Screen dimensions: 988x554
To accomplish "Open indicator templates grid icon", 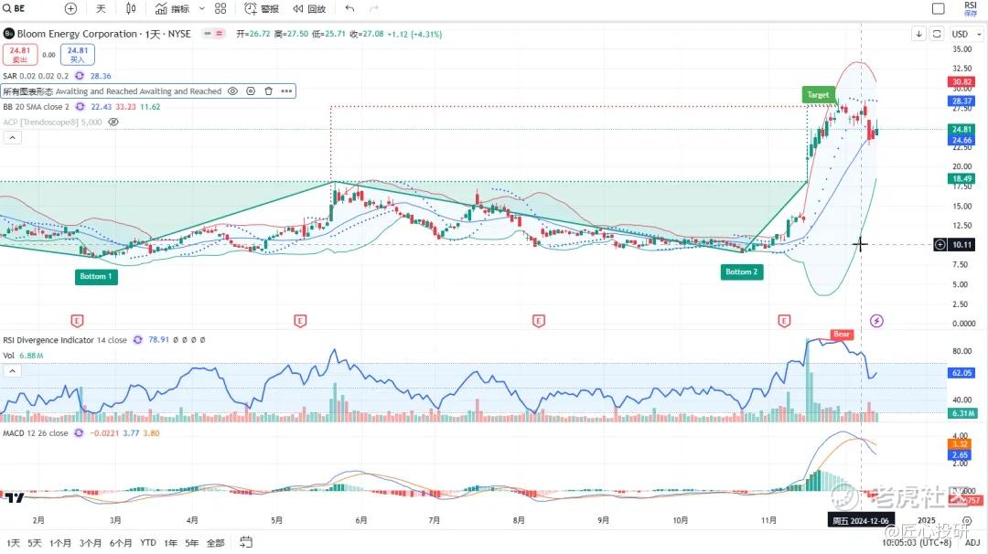I will point(220,9).
